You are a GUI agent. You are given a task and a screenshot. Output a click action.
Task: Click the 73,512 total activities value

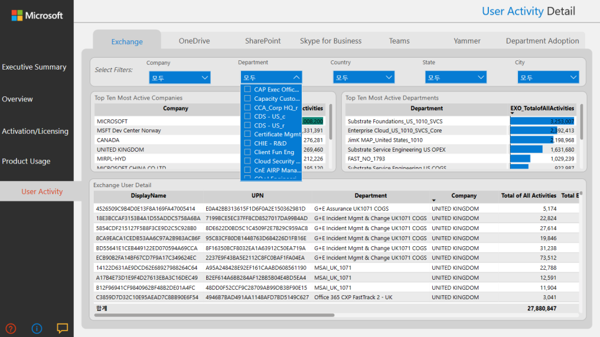tap(548, 258)
